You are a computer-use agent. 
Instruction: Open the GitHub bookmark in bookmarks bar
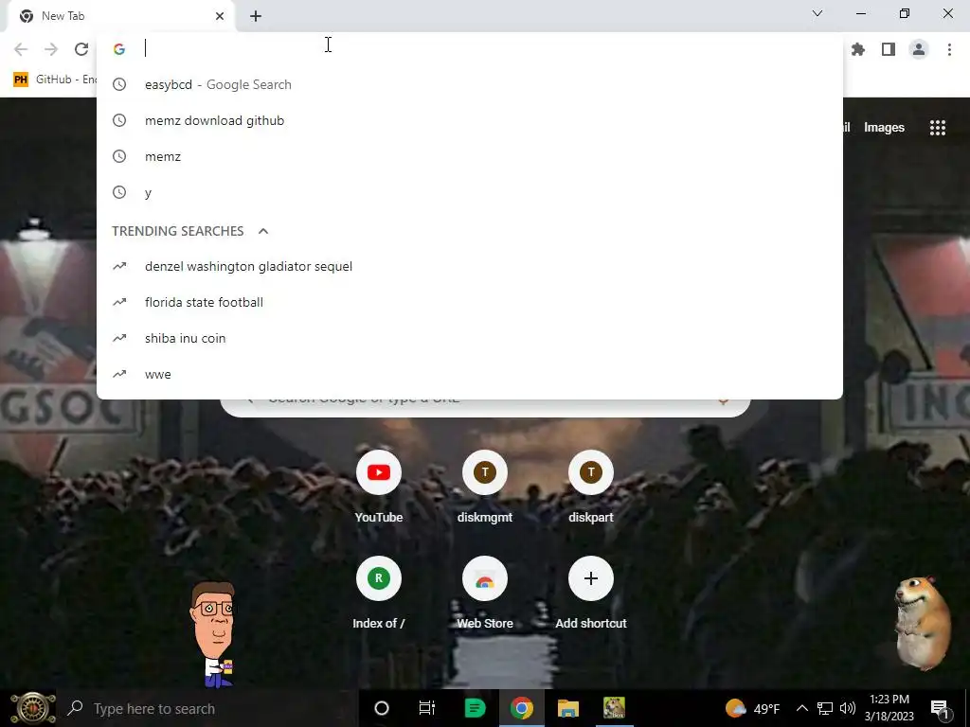(x=54, y=80)
